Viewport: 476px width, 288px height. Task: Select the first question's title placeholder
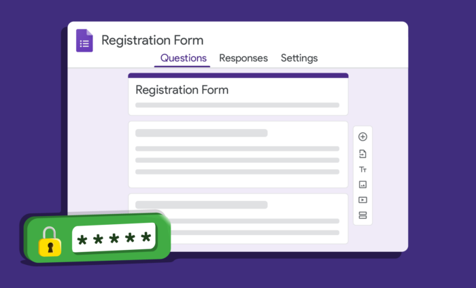[x=201, y=133]
